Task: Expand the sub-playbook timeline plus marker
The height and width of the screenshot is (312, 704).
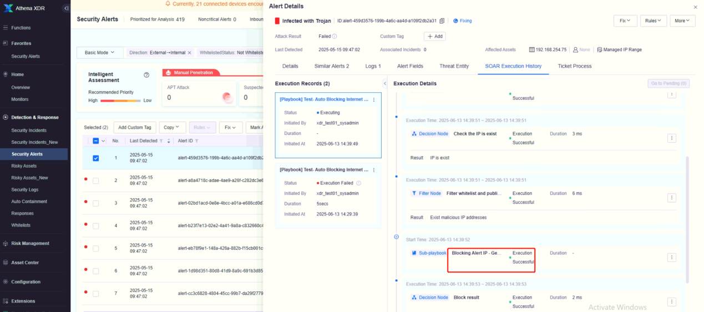Action: pos(396,237)
